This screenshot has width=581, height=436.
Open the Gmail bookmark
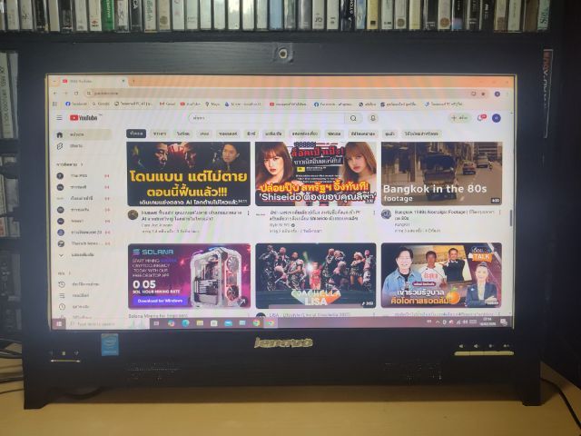tap(167, 104)
